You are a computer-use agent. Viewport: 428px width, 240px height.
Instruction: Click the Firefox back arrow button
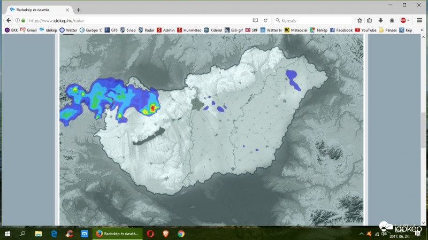point(8,20)
